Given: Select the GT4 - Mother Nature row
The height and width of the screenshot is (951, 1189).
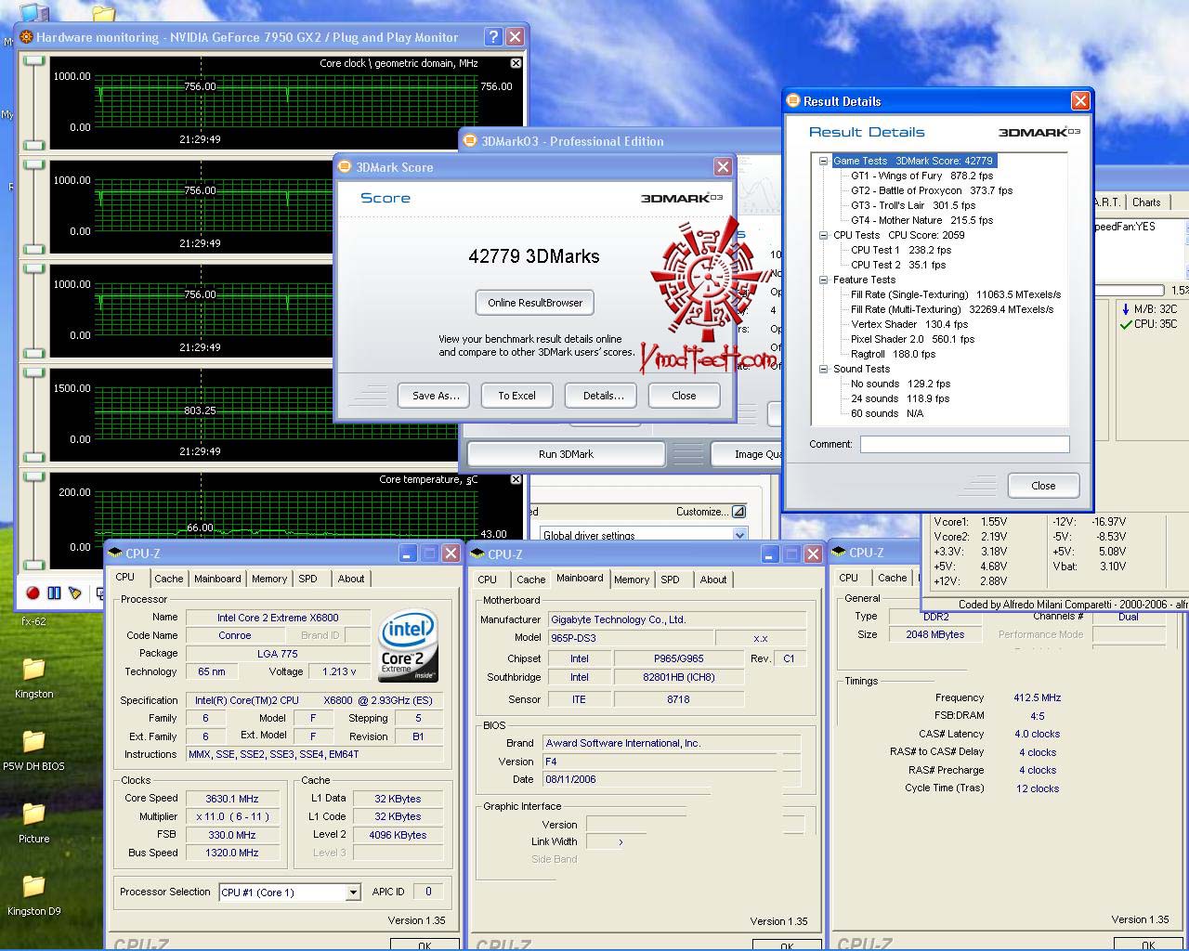Looking at the screenshot, I should 921,220.
